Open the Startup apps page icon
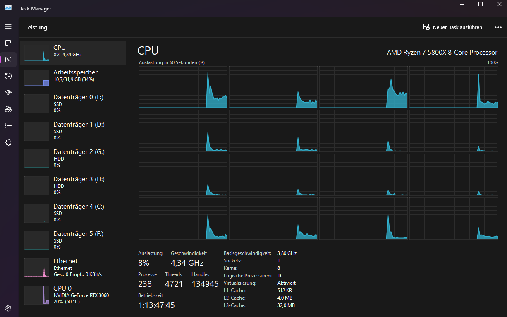Screen dimensions: 507x317 click(x=8, y=93)
